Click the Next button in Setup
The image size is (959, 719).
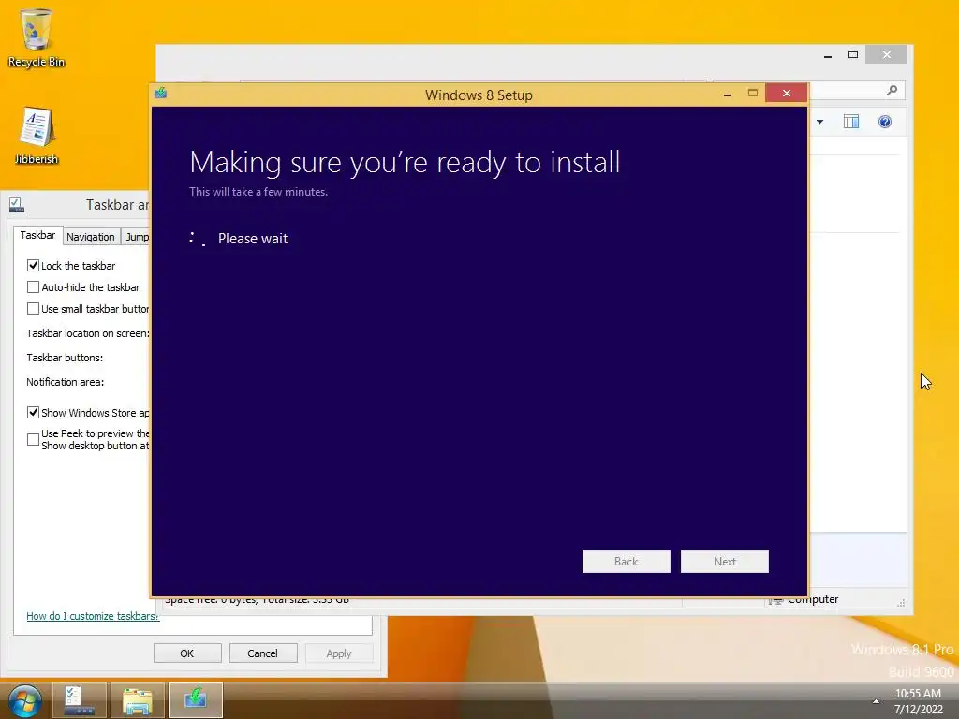tap(724, 562)
